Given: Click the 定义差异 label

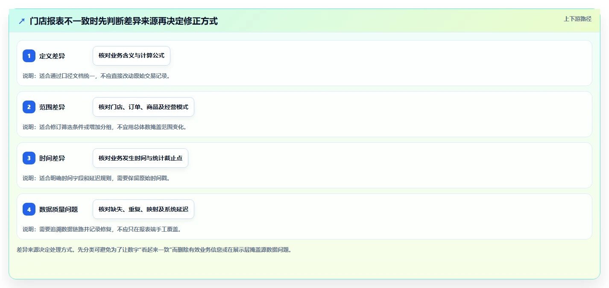Looking at the screenshot, I should pos(52,56).
